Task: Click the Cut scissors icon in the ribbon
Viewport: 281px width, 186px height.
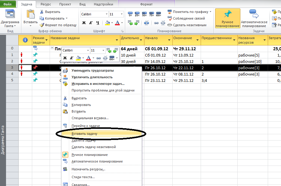Action: 42,12
